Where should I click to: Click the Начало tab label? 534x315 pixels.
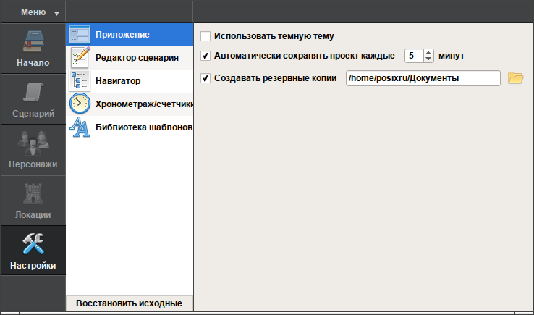pyautogui.click(x=33, y=63)
